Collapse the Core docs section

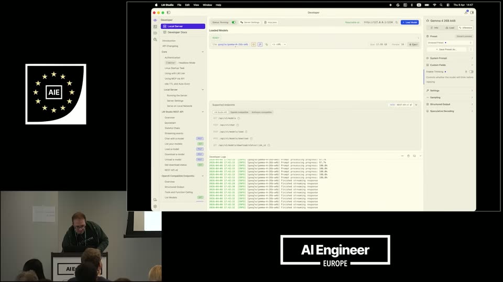pyautogui.click(x=203, y=52)
